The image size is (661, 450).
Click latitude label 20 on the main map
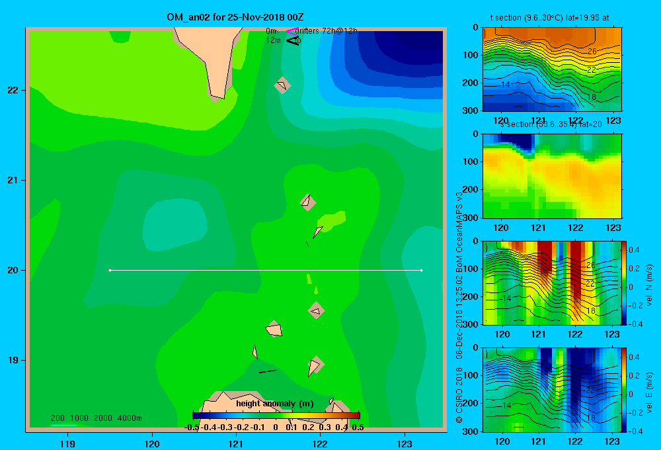(x=13, y=270)
